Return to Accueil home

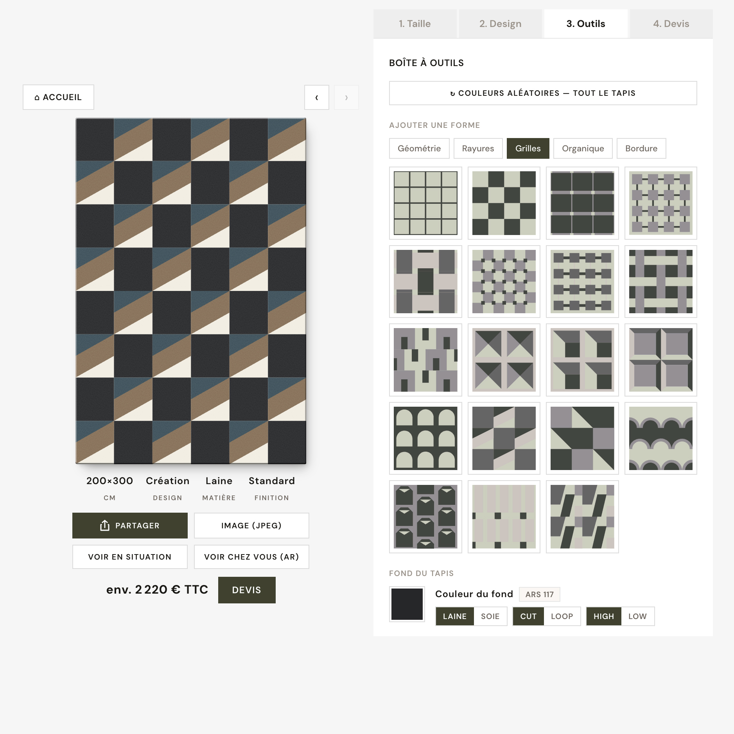coord(58,97)
